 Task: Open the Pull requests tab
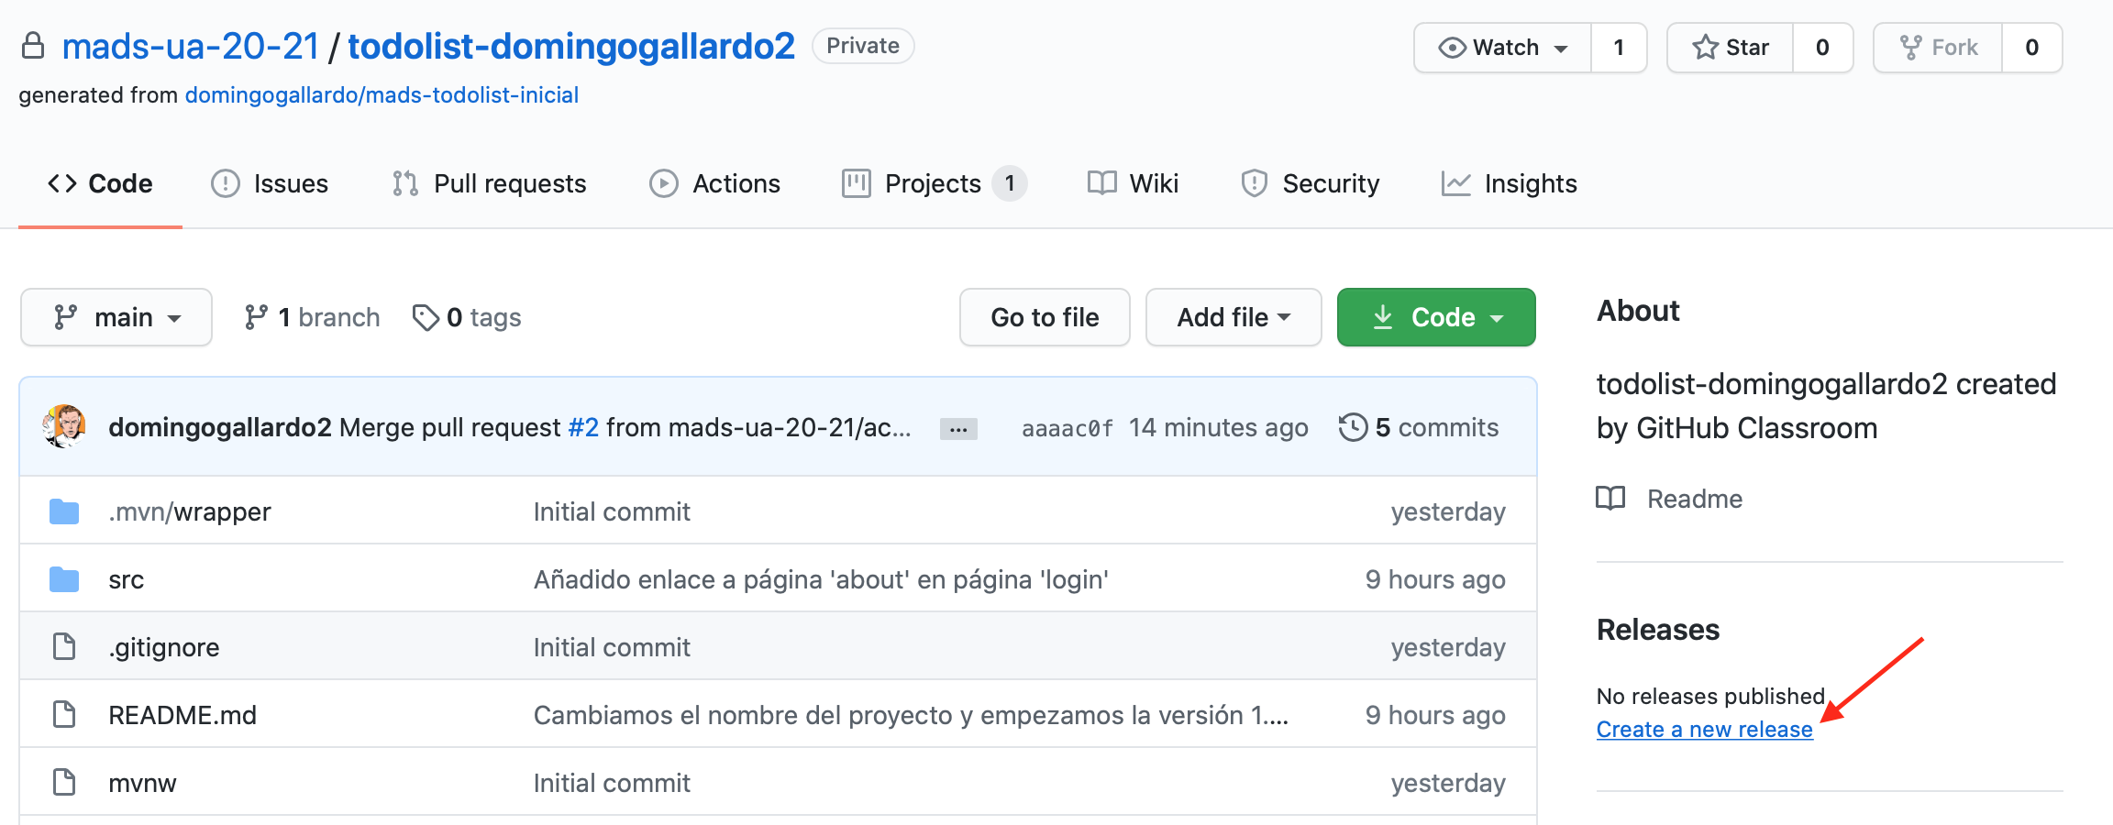click(x=490, y=183)
